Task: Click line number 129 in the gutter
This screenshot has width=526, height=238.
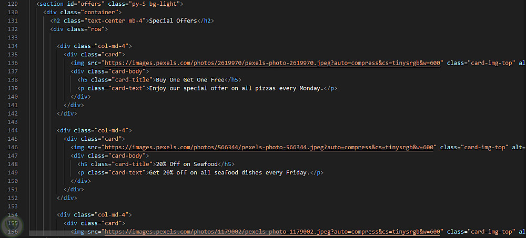Action: point(13,4)
